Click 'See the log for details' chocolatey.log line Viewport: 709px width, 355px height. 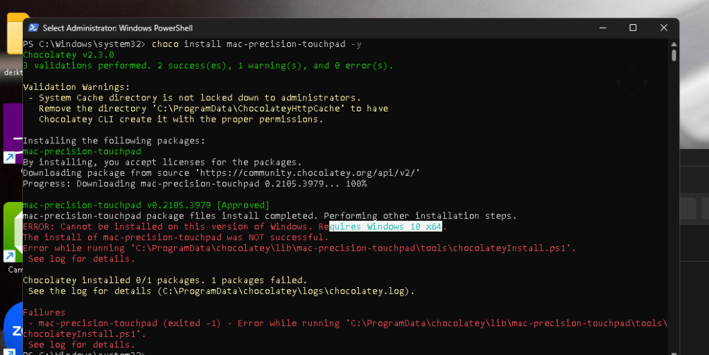coord(221,291)
